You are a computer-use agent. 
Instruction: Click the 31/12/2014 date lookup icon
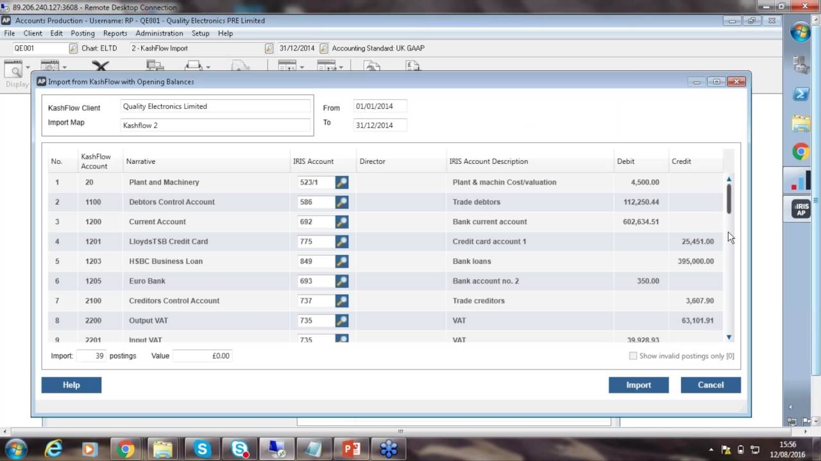click(324, 49)
